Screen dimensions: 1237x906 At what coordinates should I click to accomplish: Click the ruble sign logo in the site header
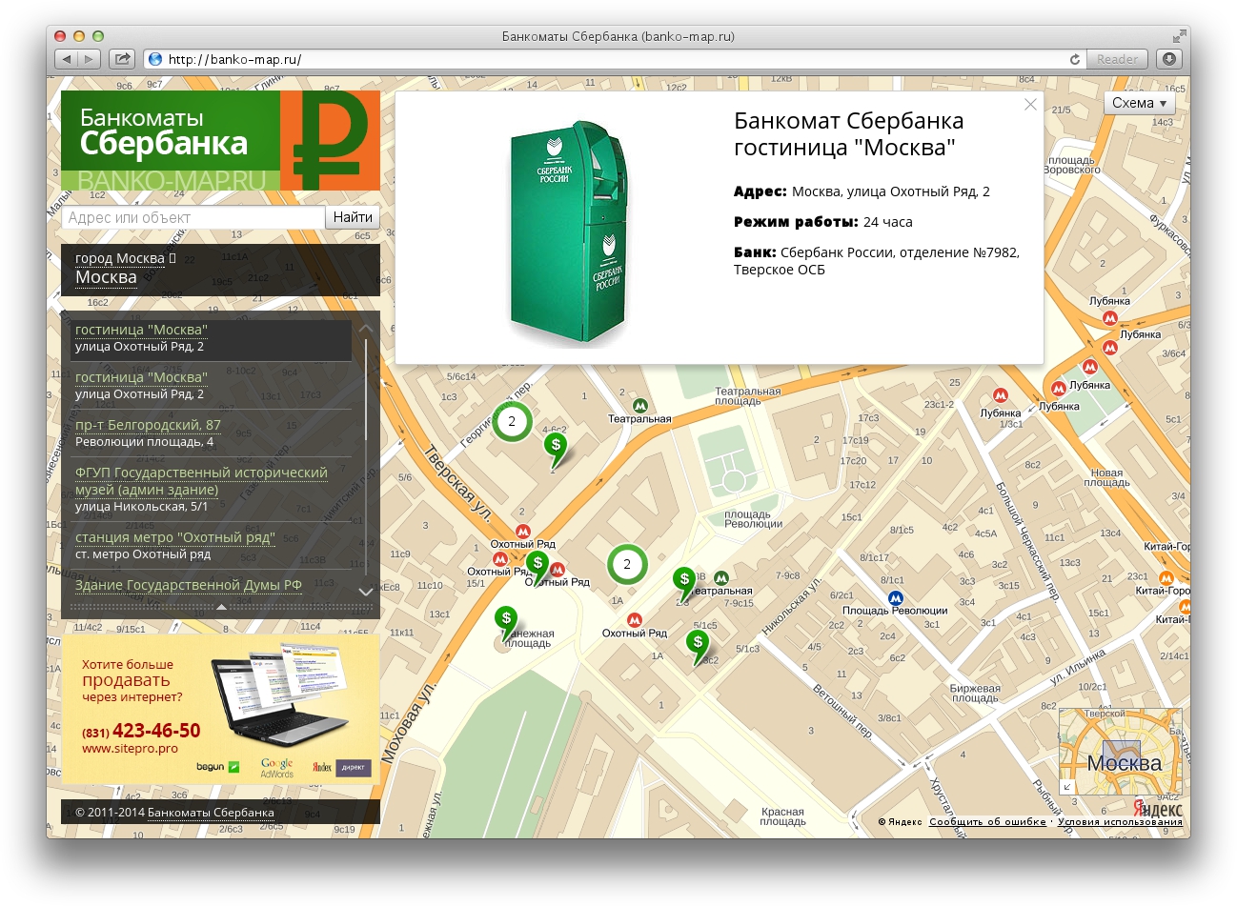click(x=330, y=141)
